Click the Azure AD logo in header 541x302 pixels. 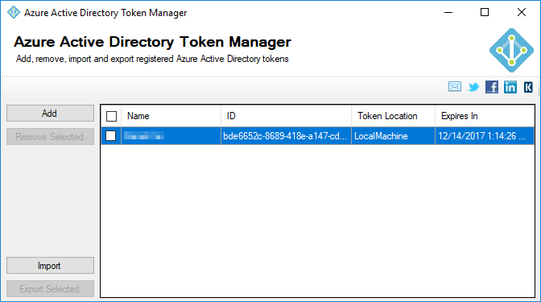(x=512, y=51)
